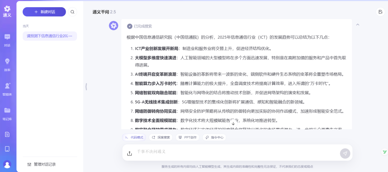Image resolution: width=388 pixels, height=172 pixels.
Task: Open today's conversation 请预测下信息通信行业
Action: [50, 36]
